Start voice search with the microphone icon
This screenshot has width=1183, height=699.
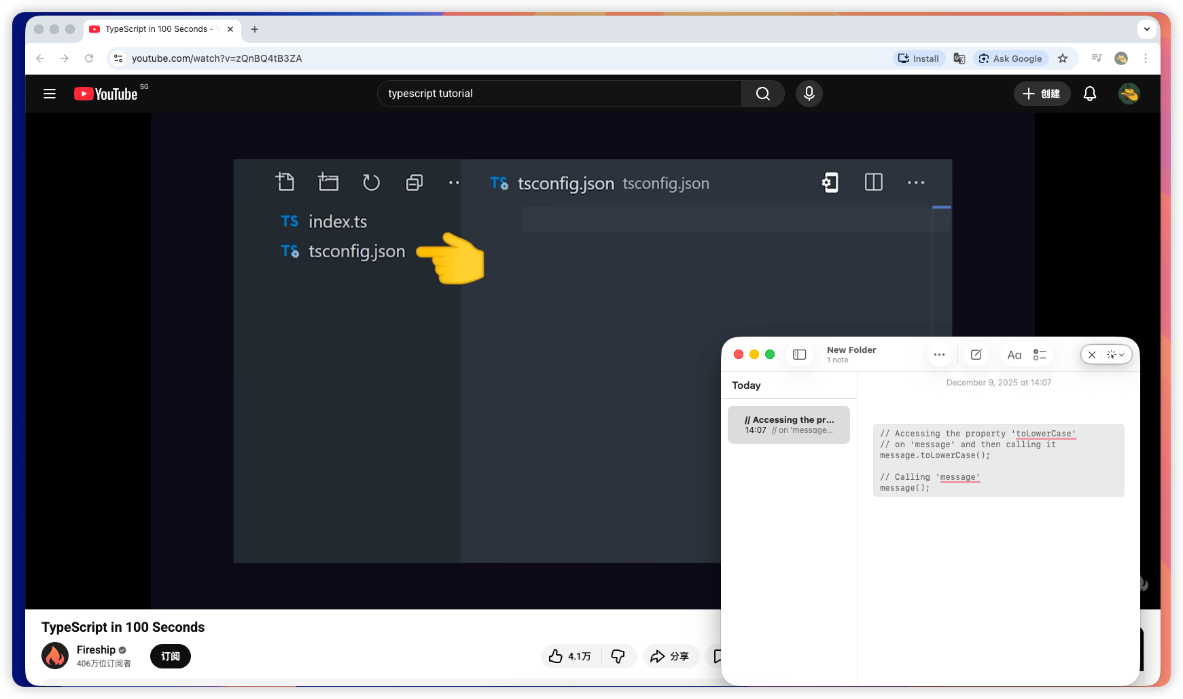pos(809,94)
